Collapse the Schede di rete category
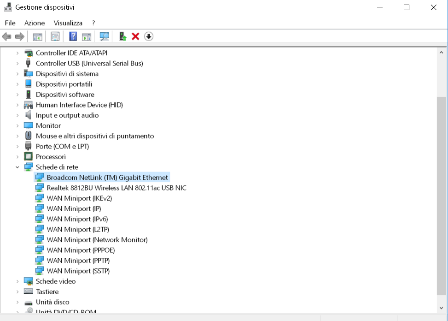Viewport: 448px width, 321px height. pos(17,167)
